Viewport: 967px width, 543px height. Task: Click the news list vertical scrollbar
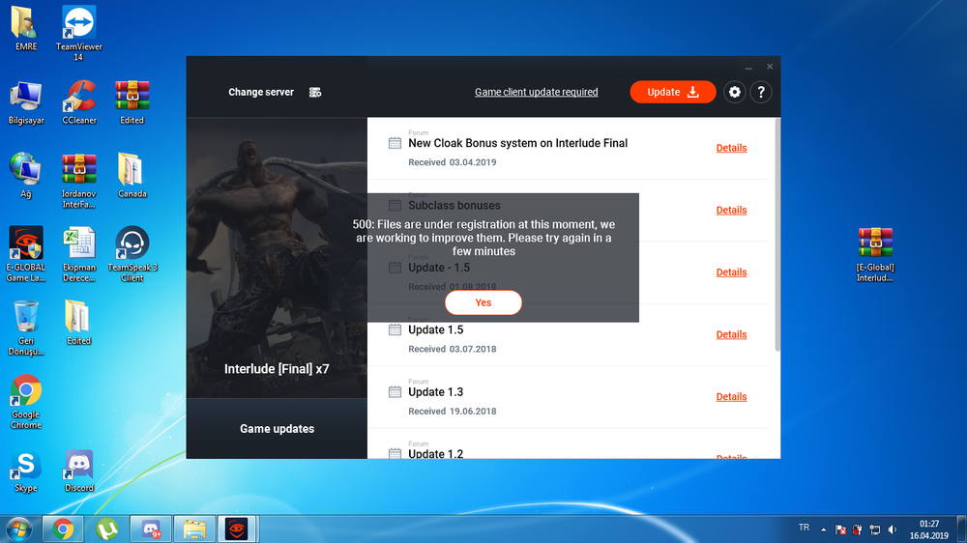(777, 232)
